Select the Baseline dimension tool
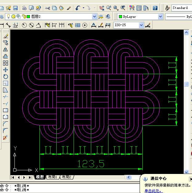Screen dimensions: 192x193 tap(55, 25)
